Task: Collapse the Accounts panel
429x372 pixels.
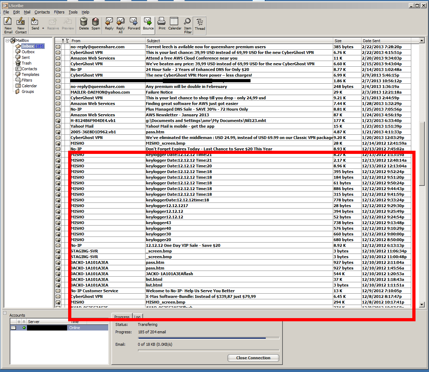Action: click(x=5, y=313)
